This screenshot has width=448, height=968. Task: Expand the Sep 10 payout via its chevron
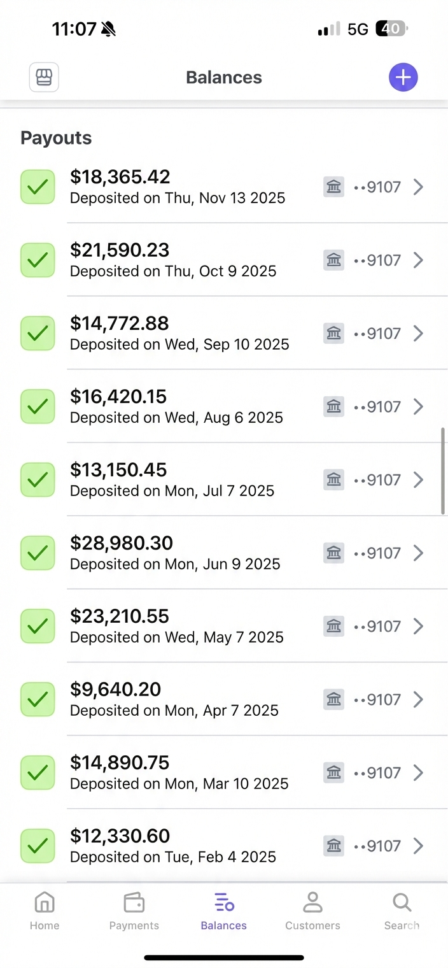point(419,333)
